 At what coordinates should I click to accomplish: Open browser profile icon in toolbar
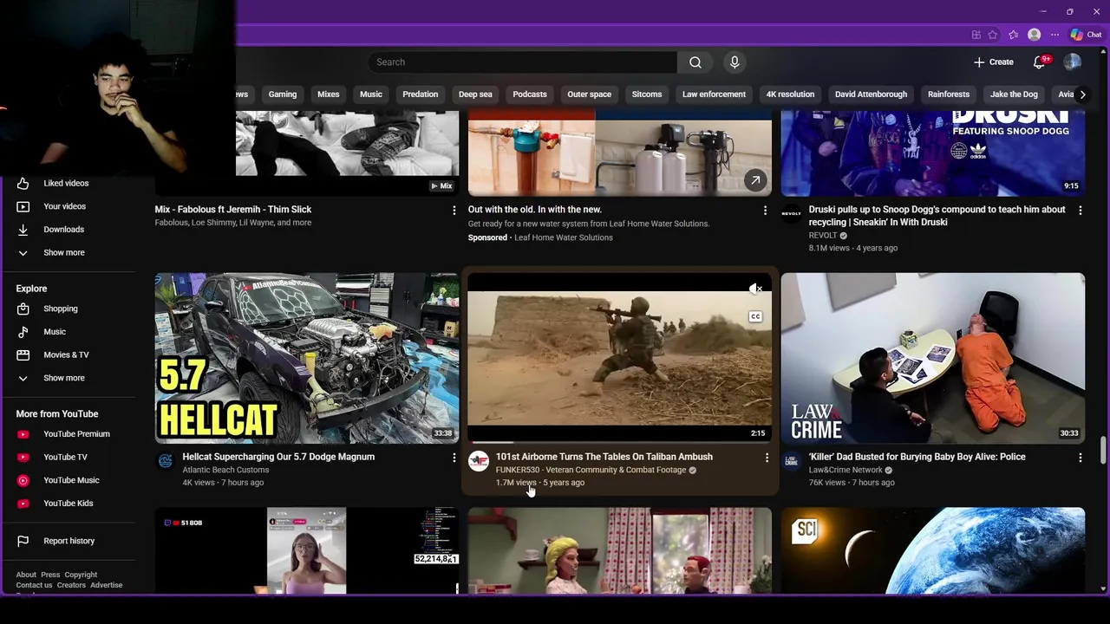point(1034,35)
